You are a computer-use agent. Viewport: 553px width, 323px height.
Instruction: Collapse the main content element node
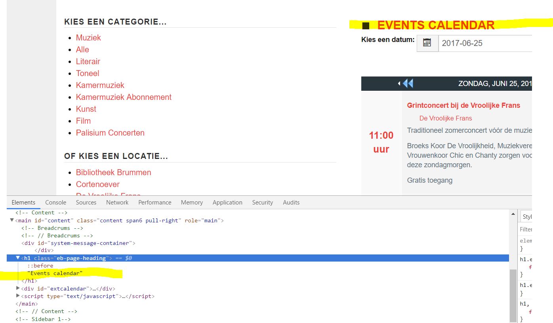pos(12,220)
